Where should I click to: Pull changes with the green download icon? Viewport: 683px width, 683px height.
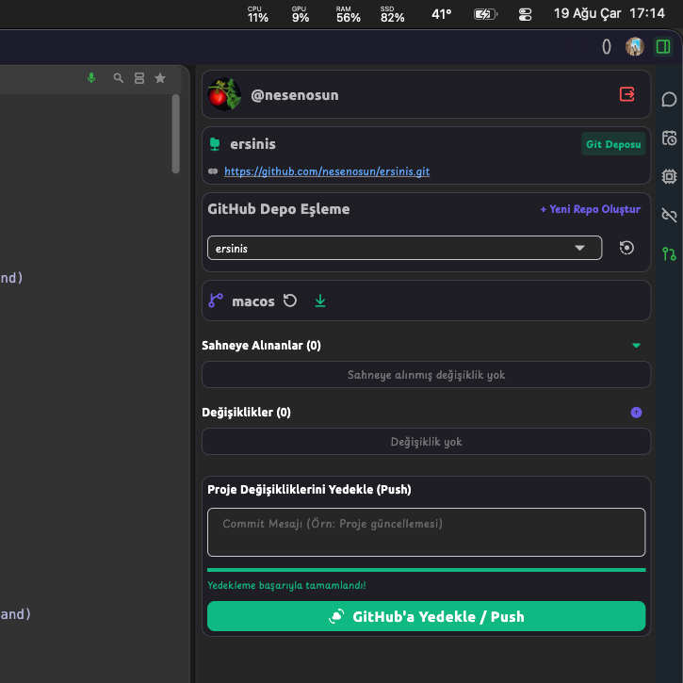[320, 301]
